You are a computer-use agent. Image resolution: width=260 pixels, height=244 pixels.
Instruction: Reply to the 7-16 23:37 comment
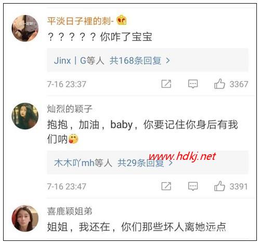[x=193, y=84]
